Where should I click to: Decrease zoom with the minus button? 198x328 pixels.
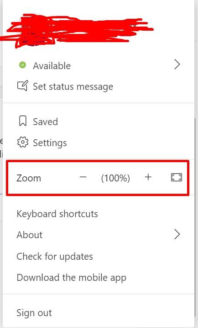tap(83, 177)
